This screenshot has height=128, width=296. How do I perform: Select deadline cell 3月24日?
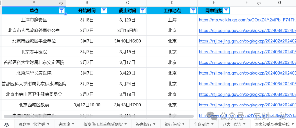tap(127, 84)
